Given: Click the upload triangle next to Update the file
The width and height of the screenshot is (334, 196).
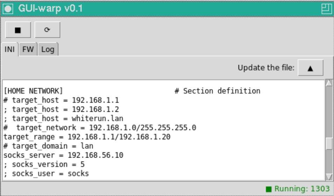Looking at the screenshot, I should point(310,68).
